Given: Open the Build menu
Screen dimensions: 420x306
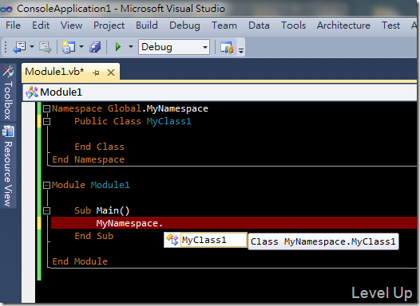Looking at the screenshot, I should tap(147, 25).
